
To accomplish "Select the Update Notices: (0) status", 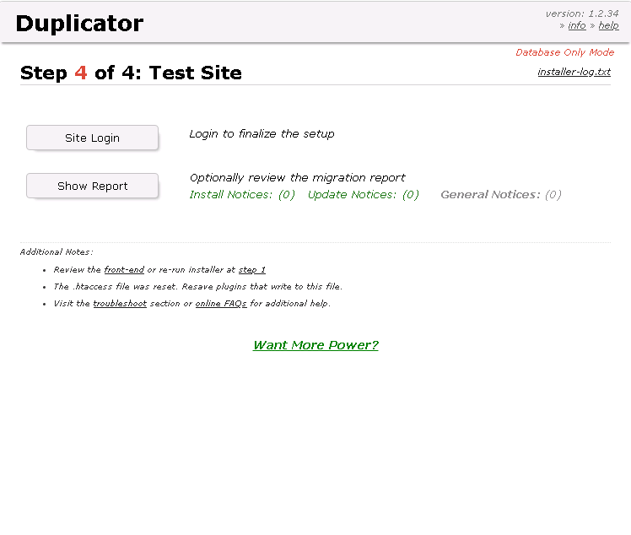I will 363,195.
